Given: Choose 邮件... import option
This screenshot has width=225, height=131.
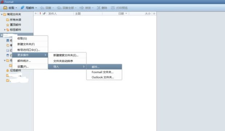Looking at the screenshot, I should [x=104, y=67].
